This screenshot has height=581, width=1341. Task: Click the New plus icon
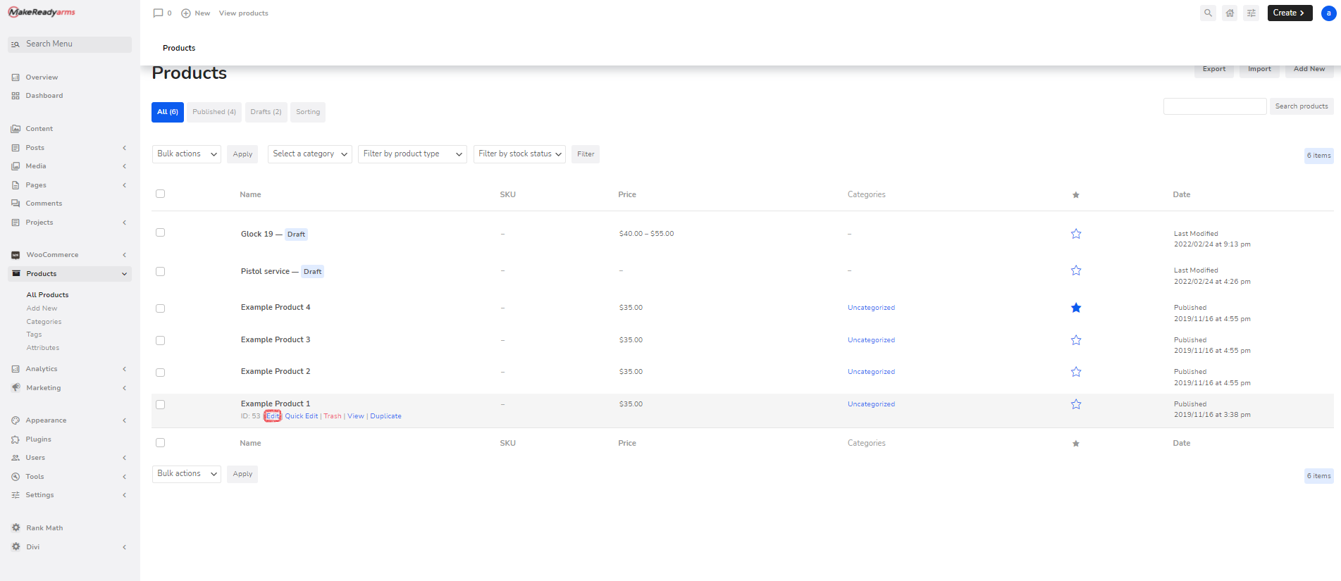click(x=186, y=13)
